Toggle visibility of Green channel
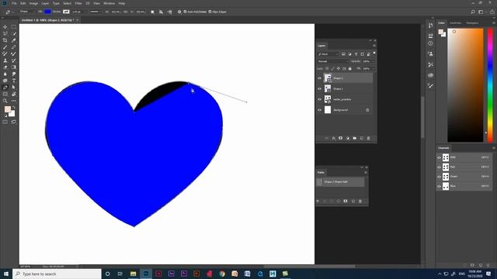Viewport: 497px width, 279px height. pos(440,177)
